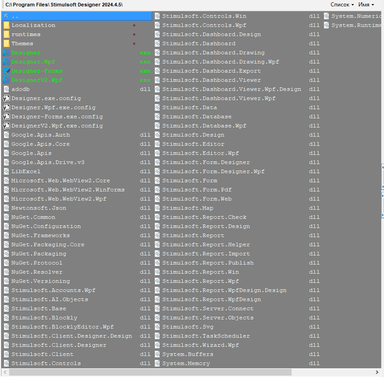
Task: Click the DesignerV2.Wpf.exe.config file icon
Action: [6, 126]
